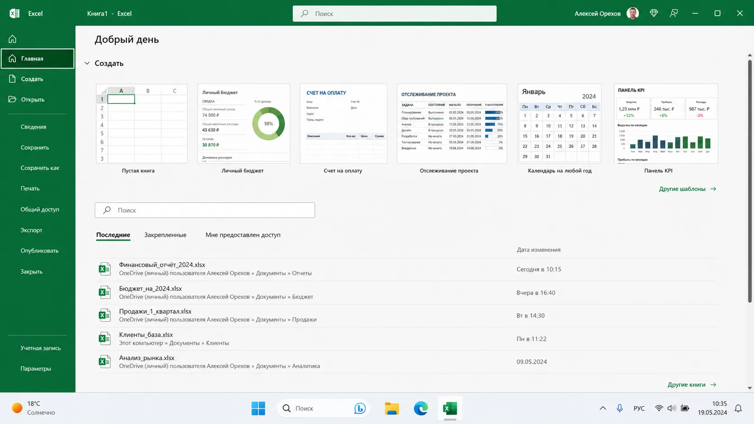754x424 pixels.
Task: Open Wi-Fi network tray icon
Action: pos(659,408)
